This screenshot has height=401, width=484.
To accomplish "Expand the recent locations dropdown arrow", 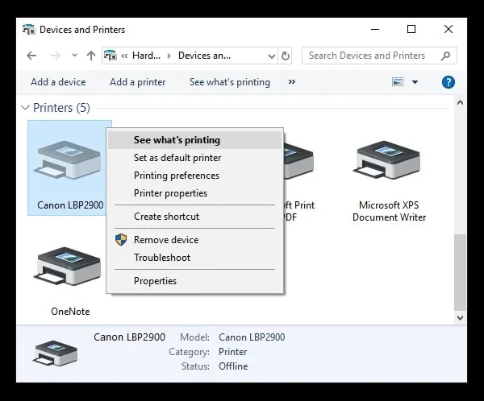I will coord(73,56).
